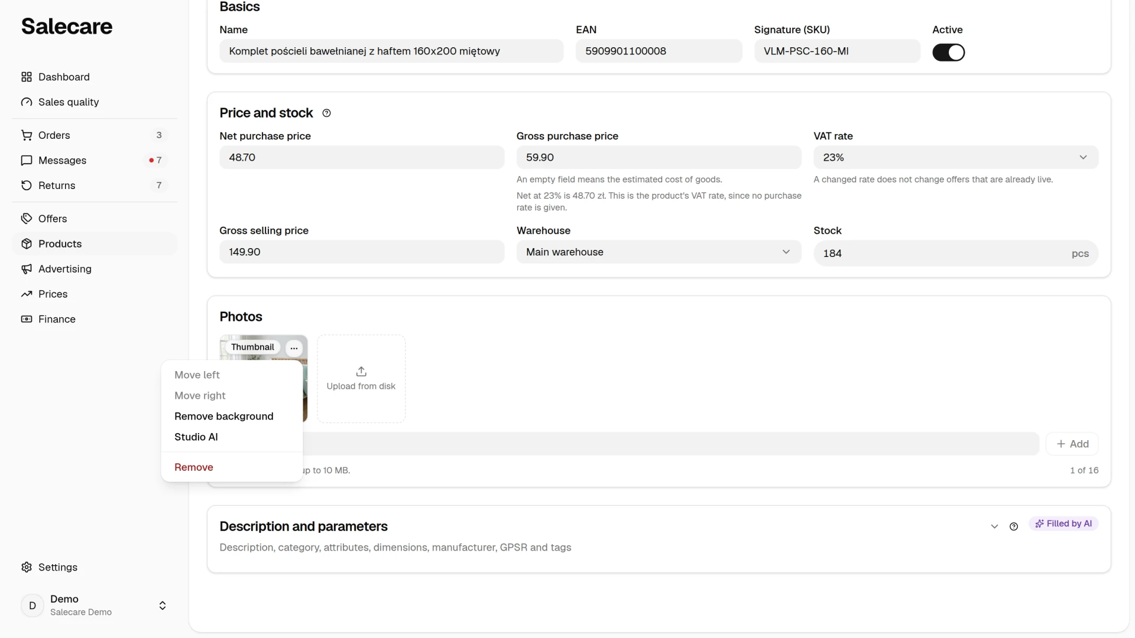Viewport: 1135px width, 638px height.
Task: Choose Remove background from photo menu
Action: 224,416
